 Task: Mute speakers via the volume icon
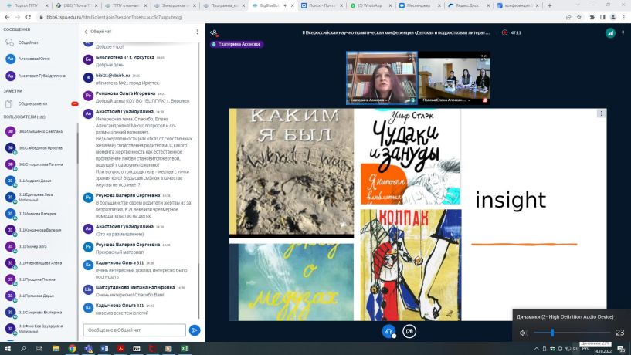(x=523, y=333)
